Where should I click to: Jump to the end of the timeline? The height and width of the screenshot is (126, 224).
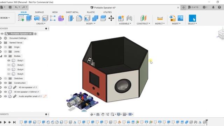tap(14, 122)
